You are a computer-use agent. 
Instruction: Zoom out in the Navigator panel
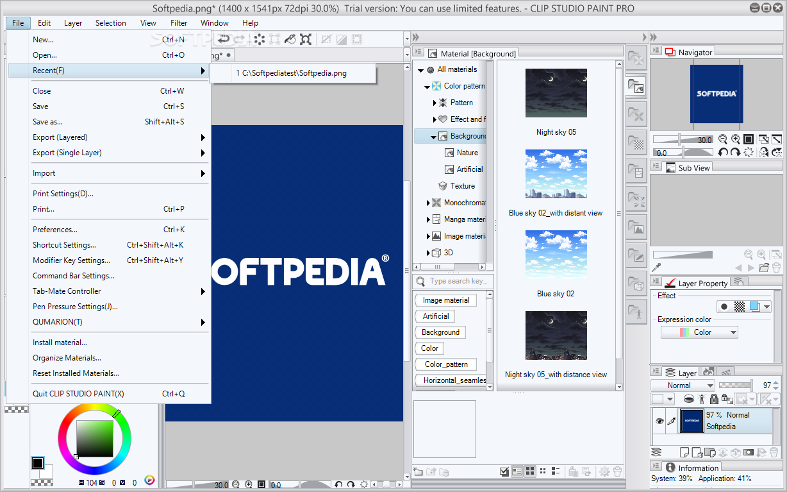(x=723, y=139)
